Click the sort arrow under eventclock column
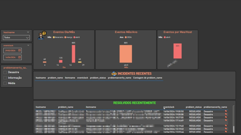Viewport: 241px width, 135px height. [164, 109]
